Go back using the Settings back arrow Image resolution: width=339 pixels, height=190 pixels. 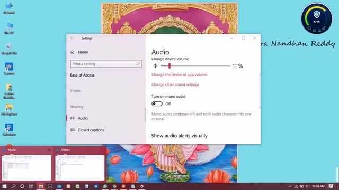coord(72,38)
